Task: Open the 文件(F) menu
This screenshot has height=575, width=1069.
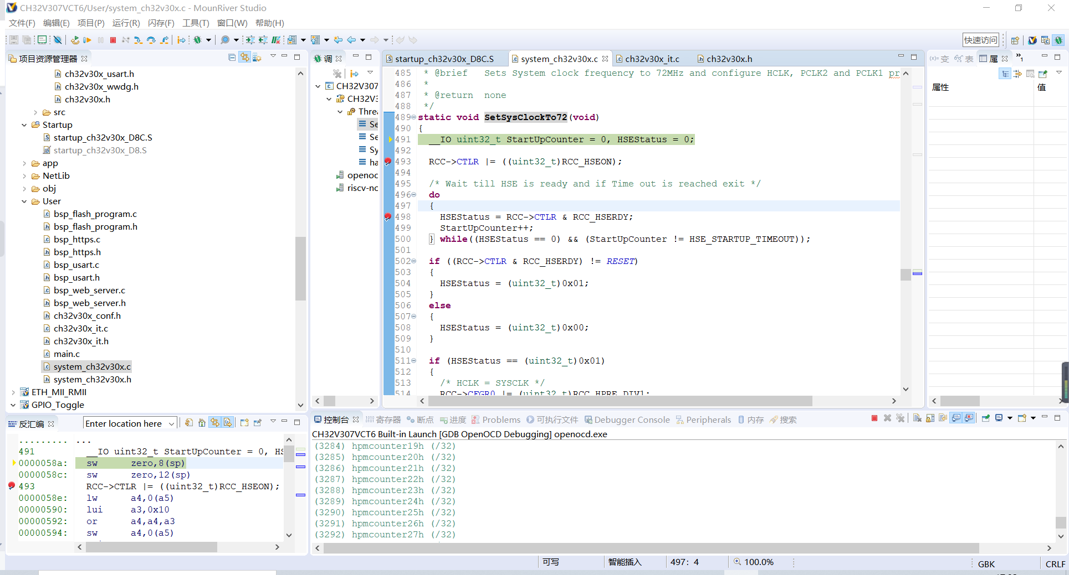Action: tap(22, 23)
